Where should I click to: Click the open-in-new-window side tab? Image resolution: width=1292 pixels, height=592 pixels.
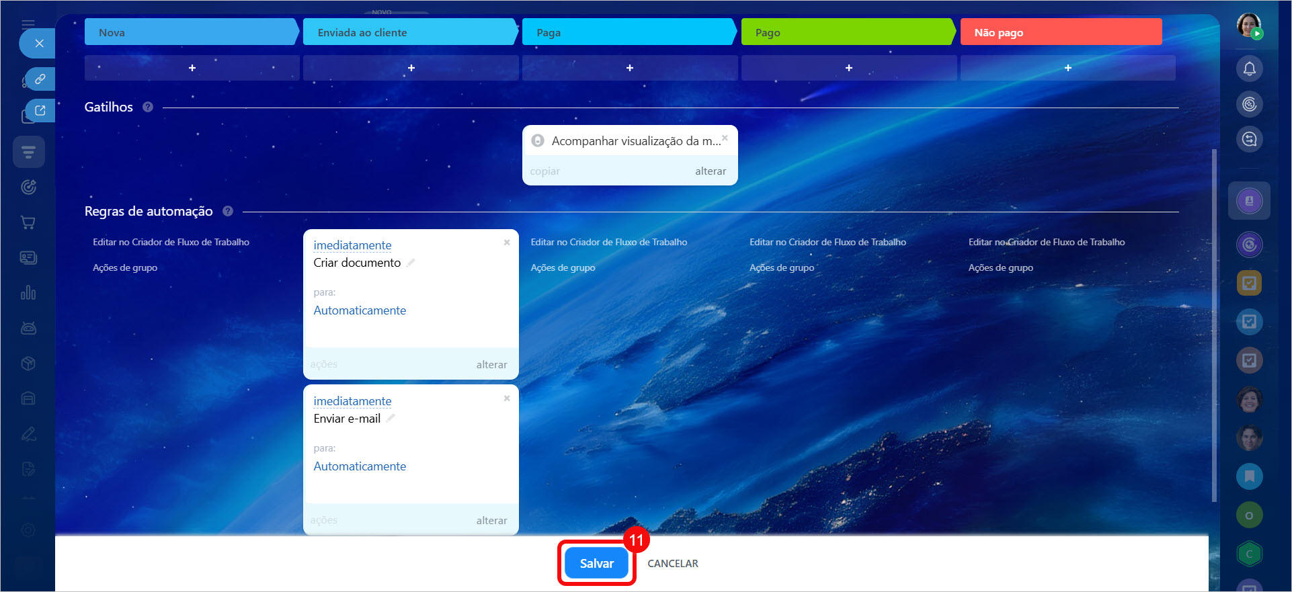(x=40, y=111)
